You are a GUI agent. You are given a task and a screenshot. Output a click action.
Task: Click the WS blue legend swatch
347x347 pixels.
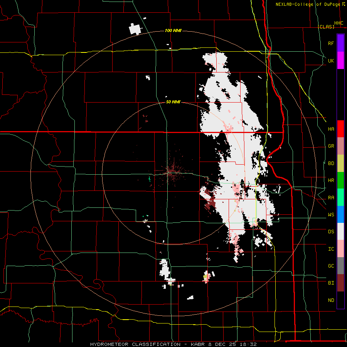(x=340, y=214)
